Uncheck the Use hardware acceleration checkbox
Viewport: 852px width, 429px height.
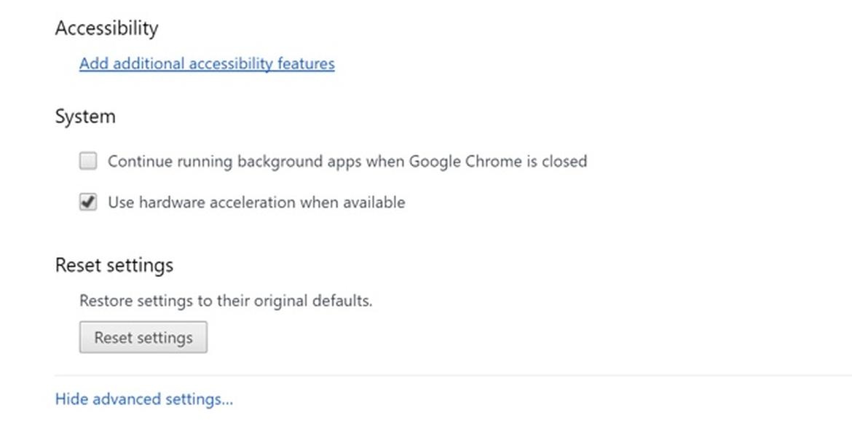88,202
